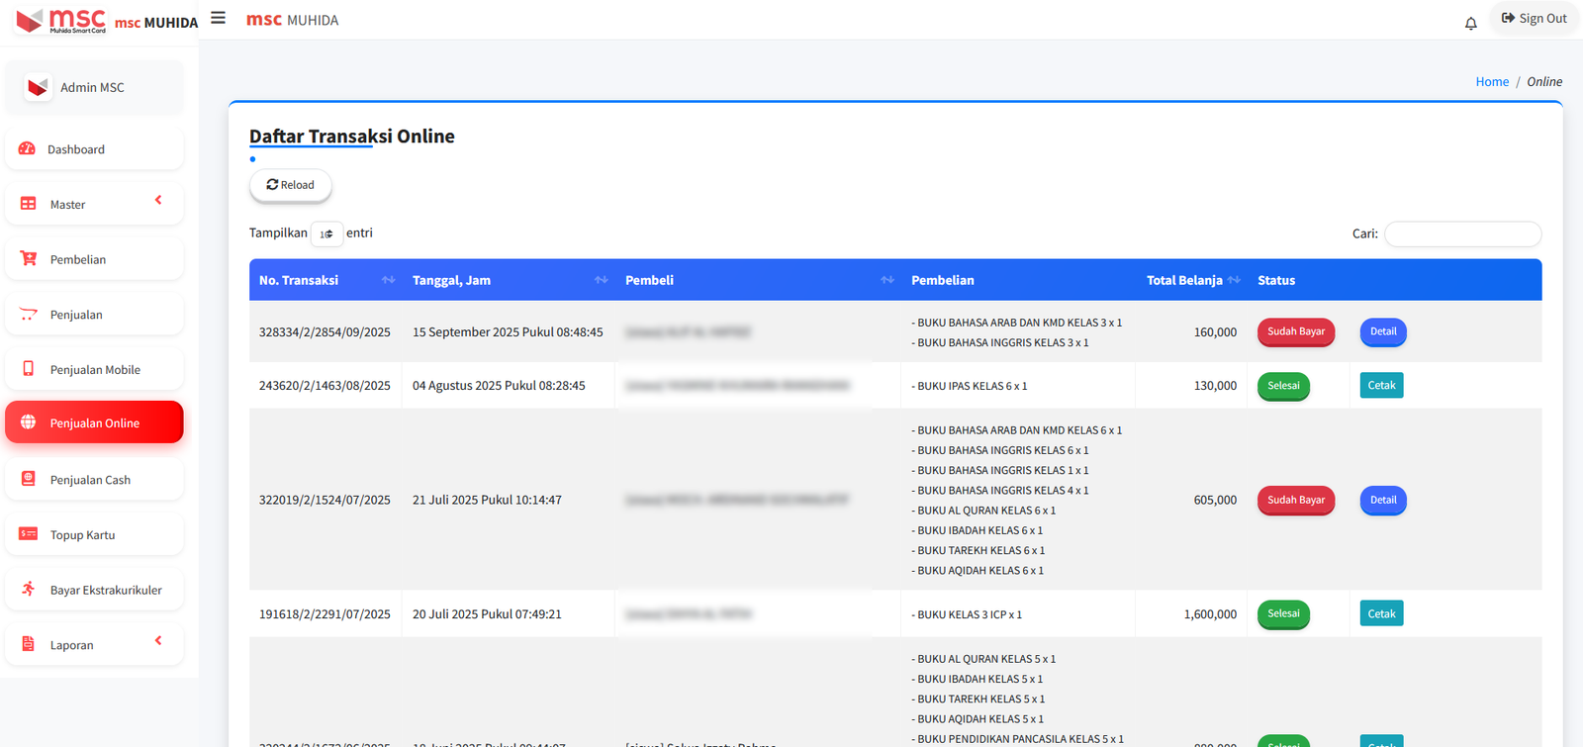The image size is (1583, 747).
Task: Click the Penjualan Mobile phone icon
Action: pos(28,369)
